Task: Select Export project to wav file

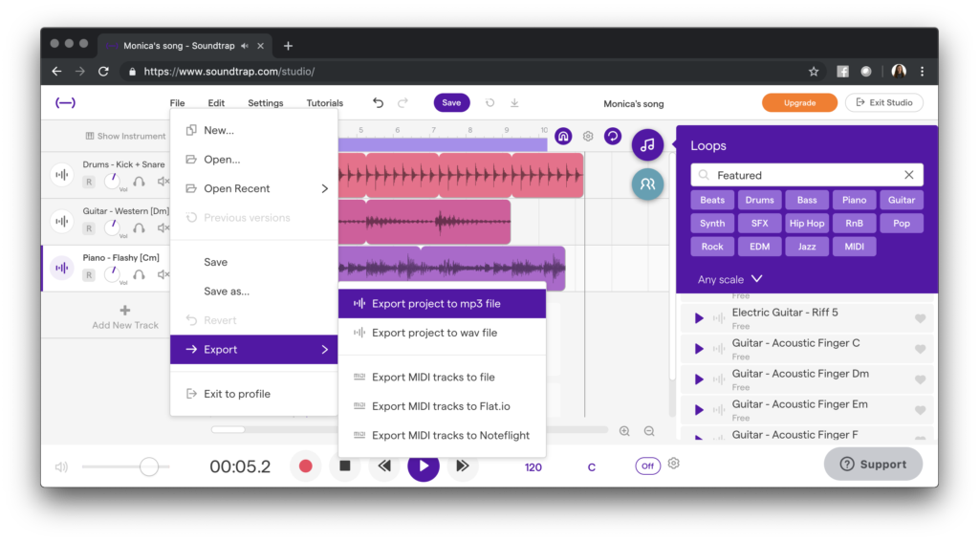Action: pos(442,333)
